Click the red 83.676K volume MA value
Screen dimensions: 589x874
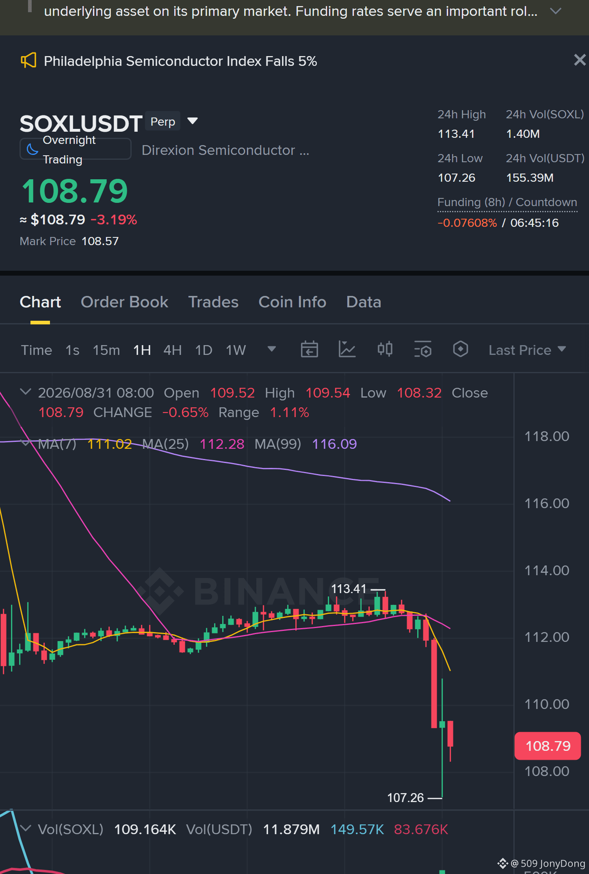pyautogui.click(x=421, y=829)
